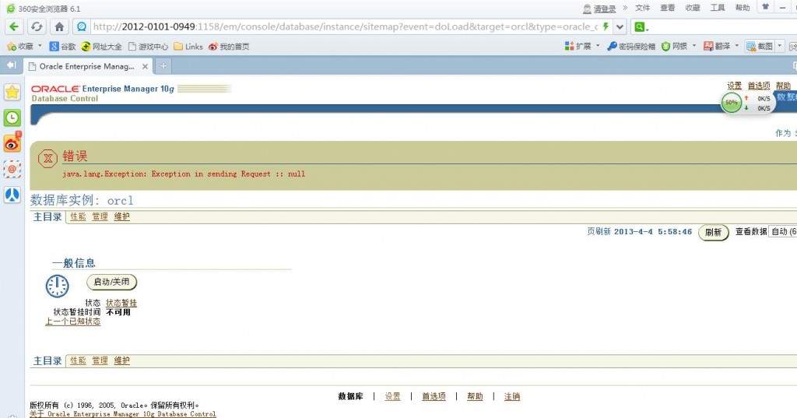Click the 启动/关闭 button
The width and height of the screenshot is (797, 418).
point(111,282)
